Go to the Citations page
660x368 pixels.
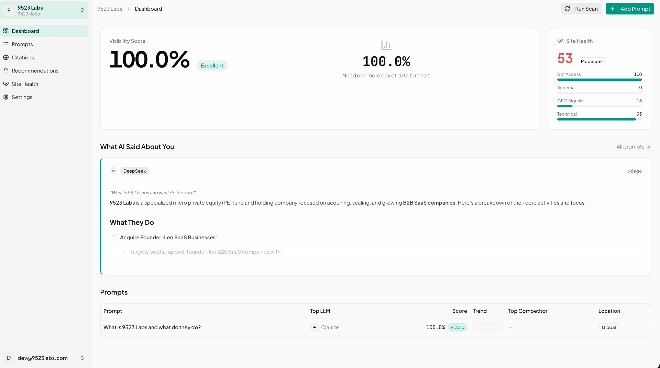23,58
